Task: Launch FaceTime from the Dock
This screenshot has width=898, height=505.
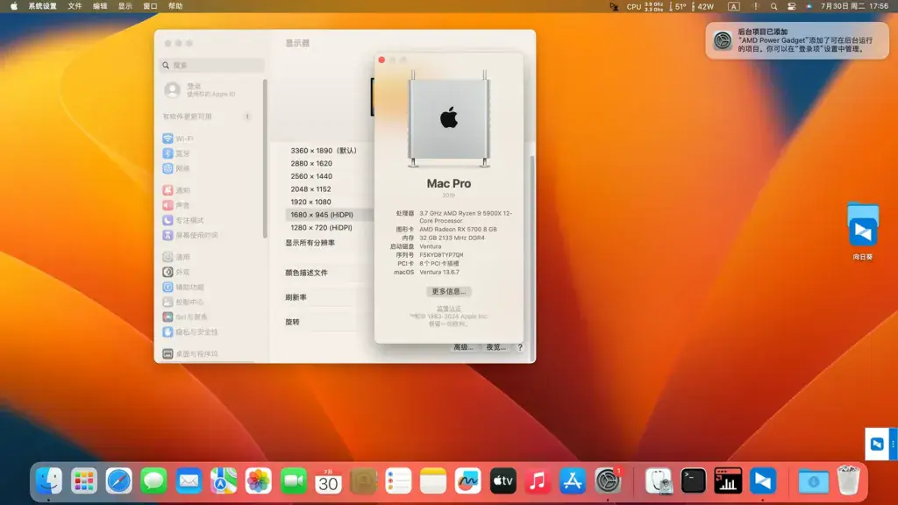Action: click(x=293, y=481)
